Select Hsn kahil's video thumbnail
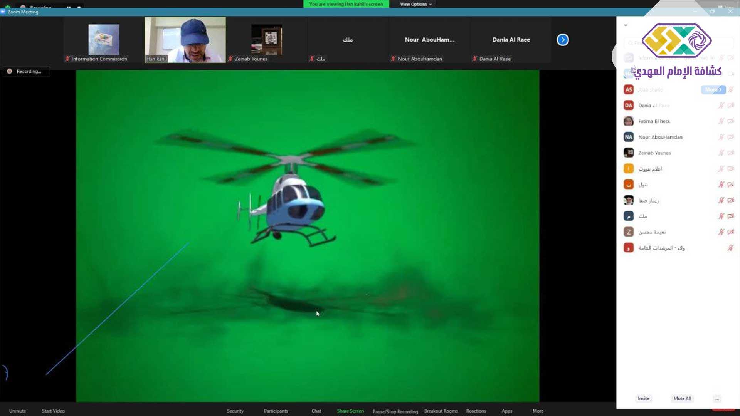The width and height of the screenshot is (740, 416). (x=185, y=40)
